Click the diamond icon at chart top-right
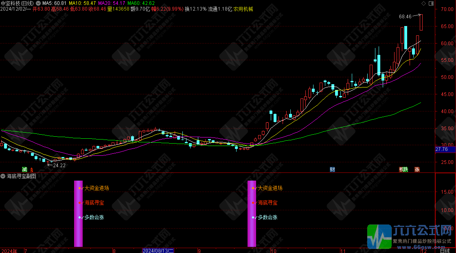 tap(424, 3)
